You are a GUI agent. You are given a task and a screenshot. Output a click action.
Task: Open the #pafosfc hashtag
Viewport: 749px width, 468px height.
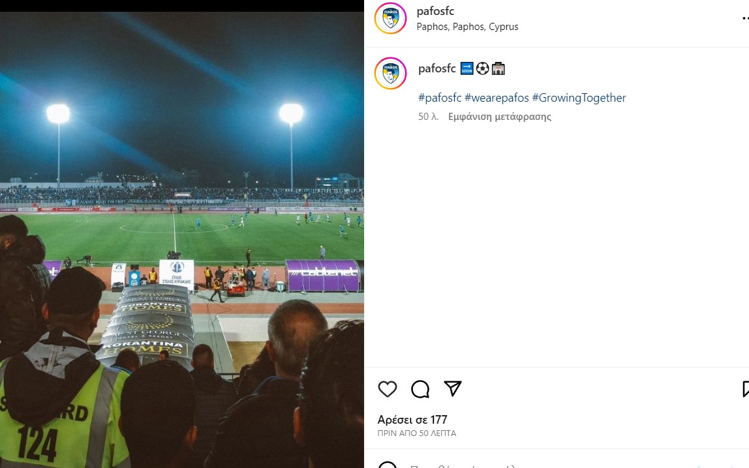click(x=440, y=98)
